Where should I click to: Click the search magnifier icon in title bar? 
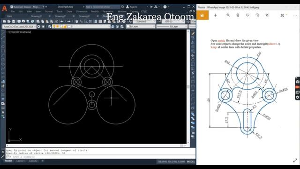(123, 7)
